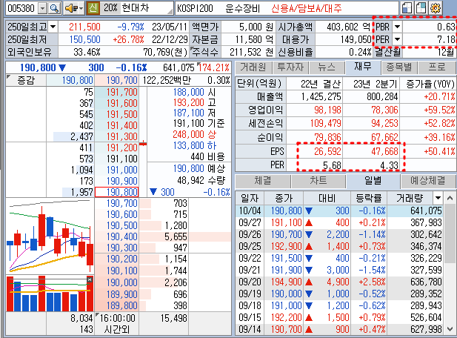This screenshot has width=457, height=338.
Task: Click the speaker alert icon
Action: pyautogui.click(x=71, y=8)
